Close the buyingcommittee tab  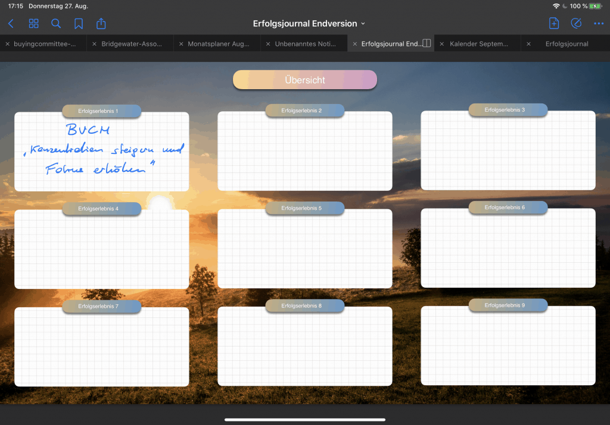(x=7, y=44)
